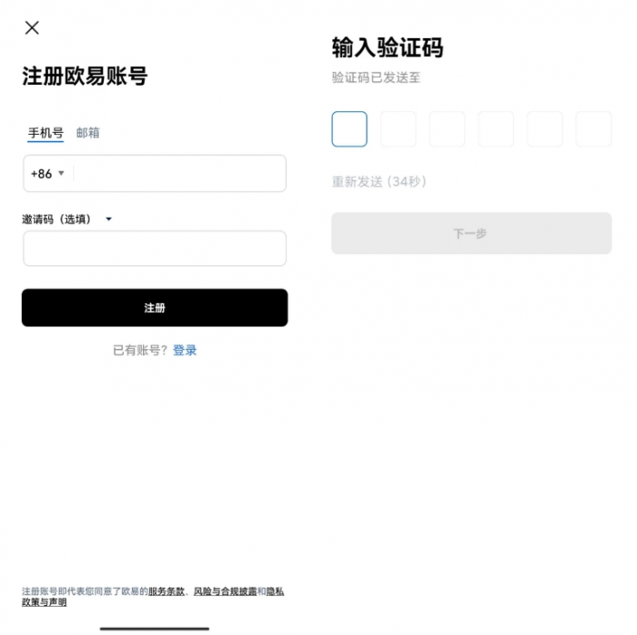The height and width of the screenshot is (635, 637).
Task: Close the registration screen with the X icon
Action: 32,28
